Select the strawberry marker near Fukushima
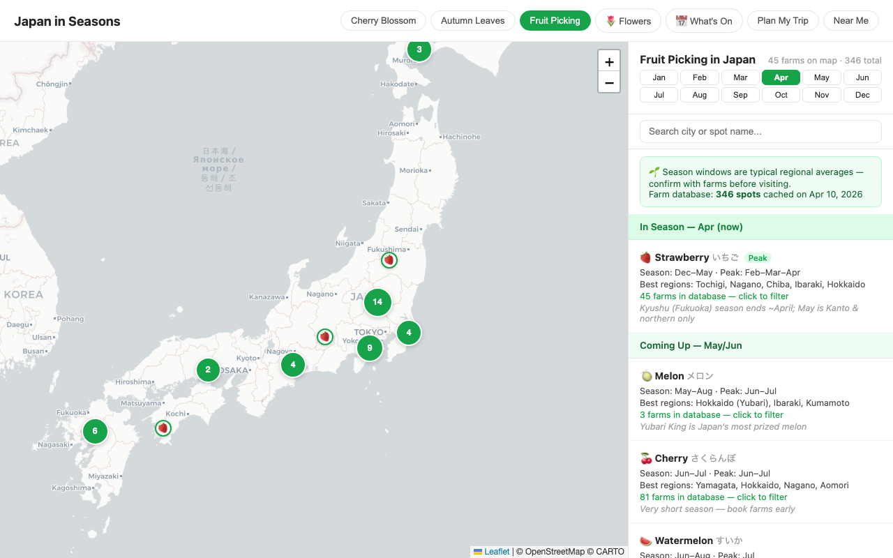 (x=389, y=260)
